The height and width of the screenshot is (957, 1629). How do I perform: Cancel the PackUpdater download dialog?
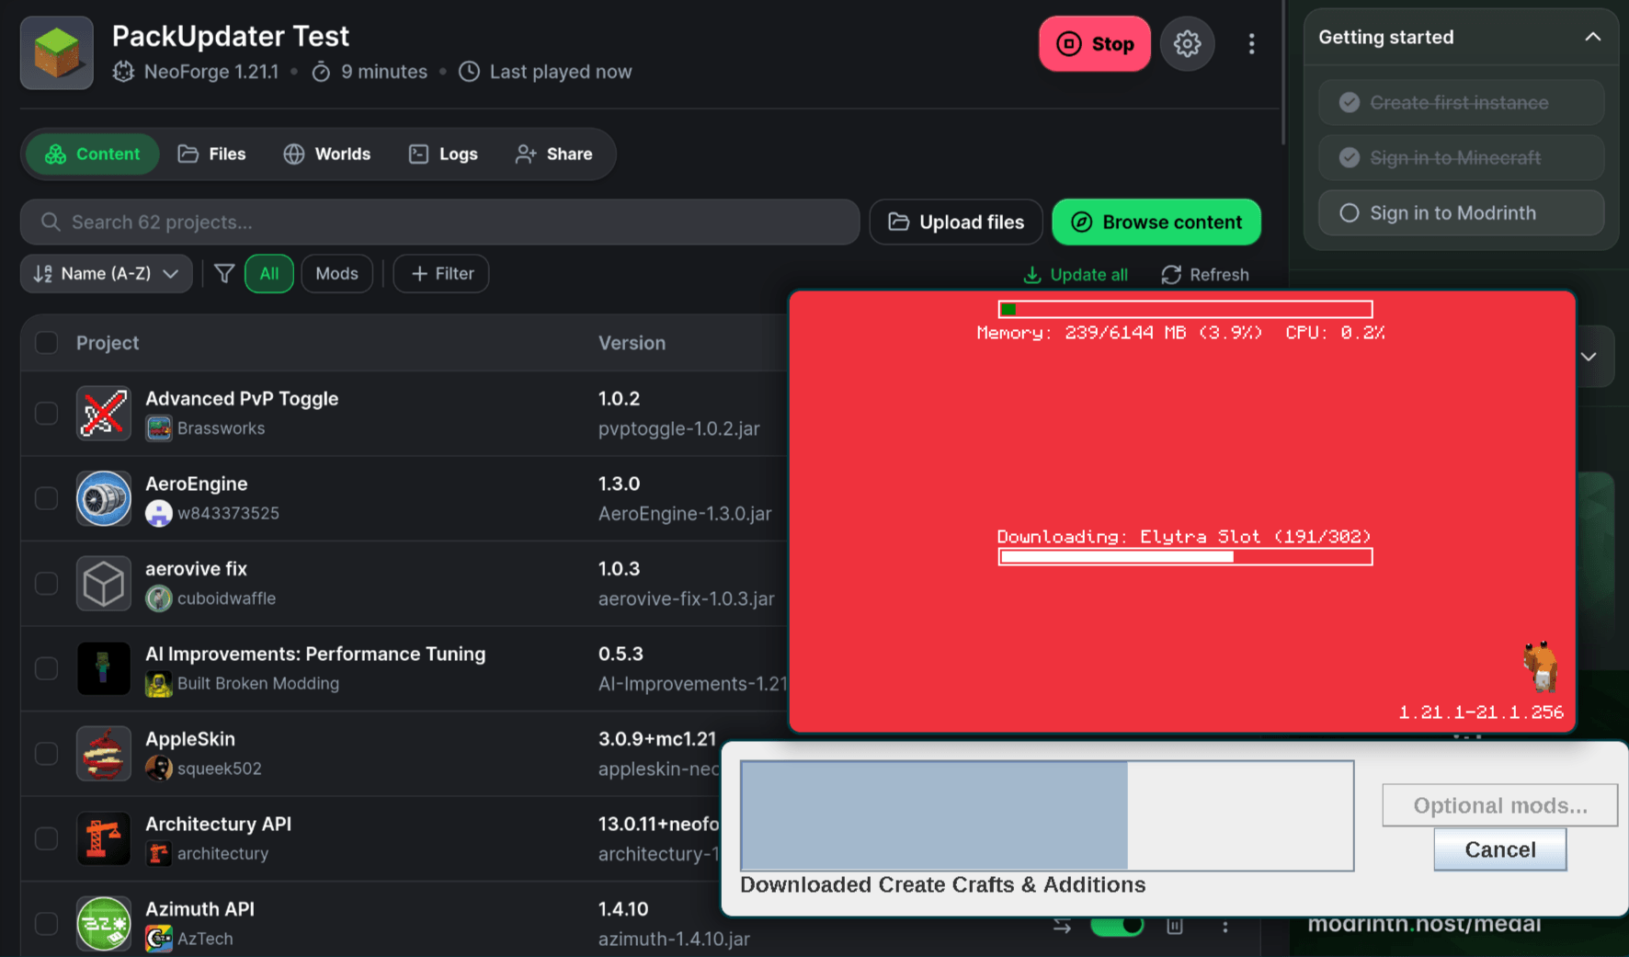click(x=1500, y=849)
